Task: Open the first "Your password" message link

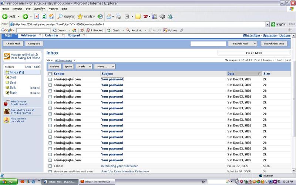Action: [112, 79]
